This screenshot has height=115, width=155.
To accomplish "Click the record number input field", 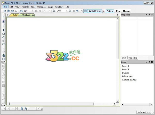I will [32, 109].
